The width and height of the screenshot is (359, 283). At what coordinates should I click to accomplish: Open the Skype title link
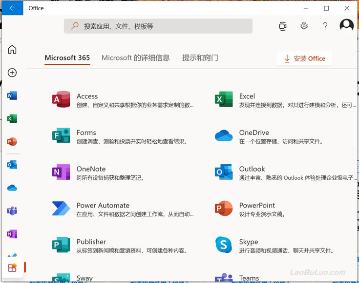click(x=249, y=242)
